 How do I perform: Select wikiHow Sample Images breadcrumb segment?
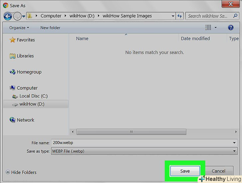click(x=127, y=16)
